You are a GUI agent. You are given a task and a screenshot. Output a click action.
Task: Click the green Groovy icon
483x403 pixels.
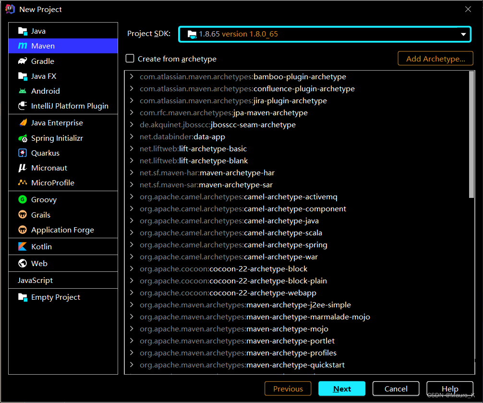[23, 200]
